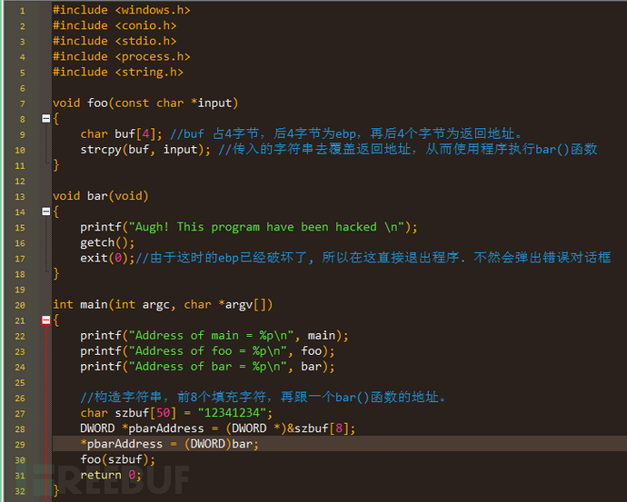627x502 pixels.
Task: Click line number 32 in gutter
Action: (x=20, y=491)
